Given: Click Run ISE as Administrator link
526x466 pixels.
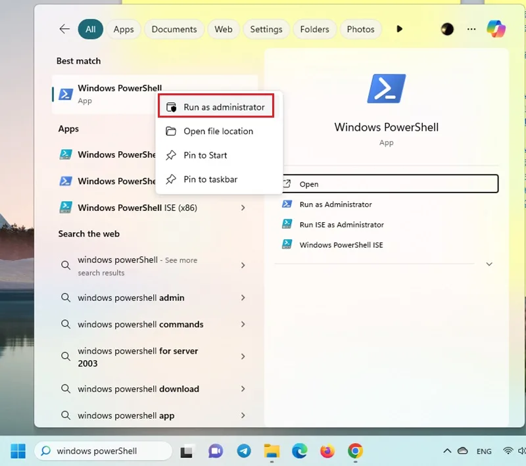Looking at the screenshot, I should pos(341,225).
